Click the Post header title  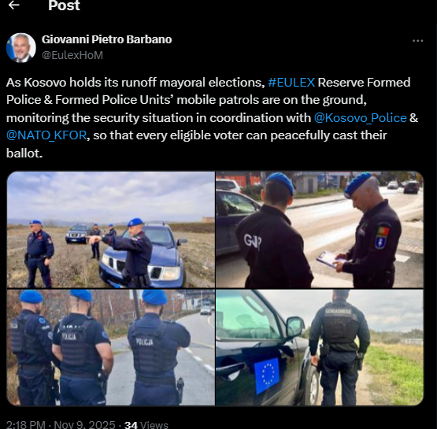(x=64, y=6)
